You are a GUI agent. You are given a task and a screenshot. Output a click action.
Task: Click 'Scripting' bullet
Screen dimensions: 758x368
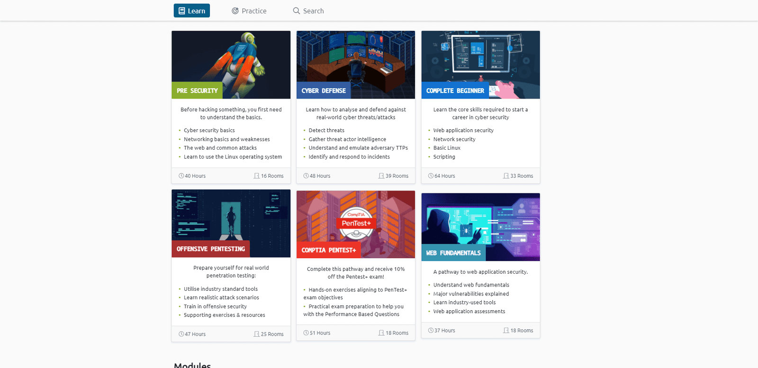(x=444, y=157)
